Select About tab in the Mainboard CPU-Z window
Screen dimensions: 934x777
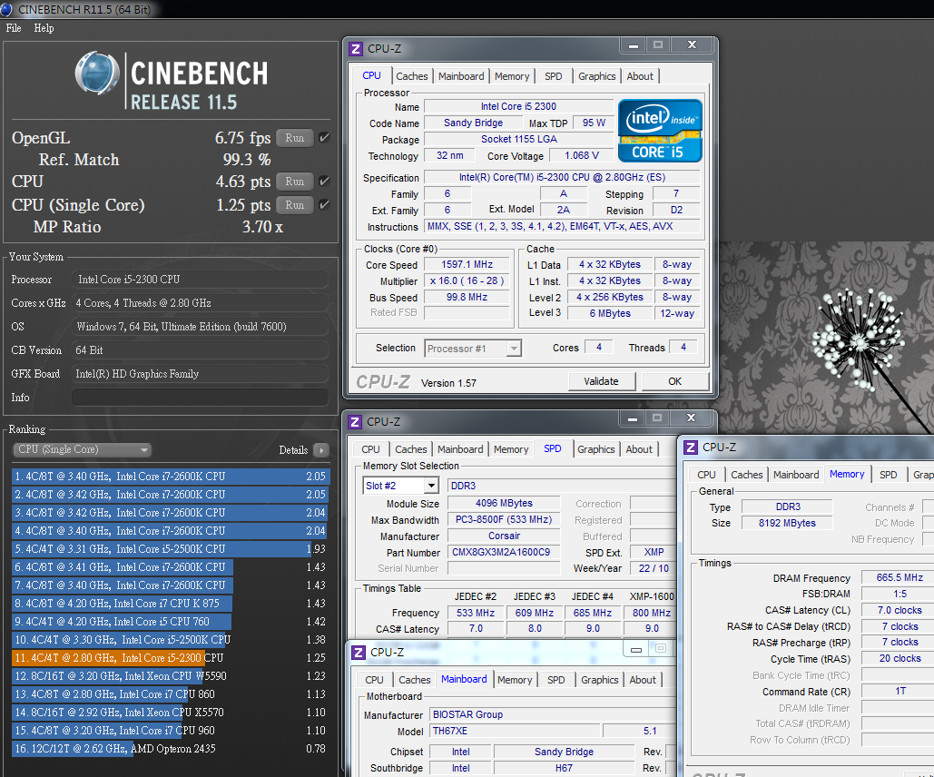[x=643, y=680]
